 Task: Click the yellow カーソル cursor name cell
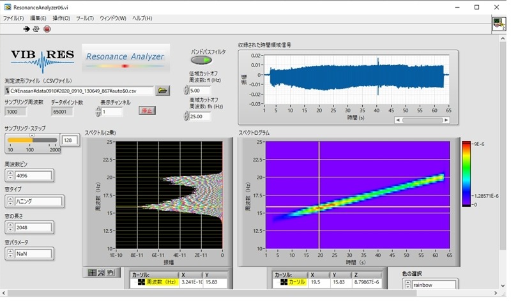297,282
